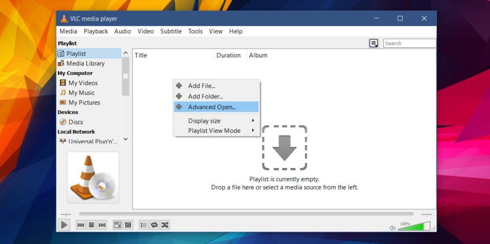490x244 pixels.
Task: Maximize the VLC window
Action: coord(400,19)
